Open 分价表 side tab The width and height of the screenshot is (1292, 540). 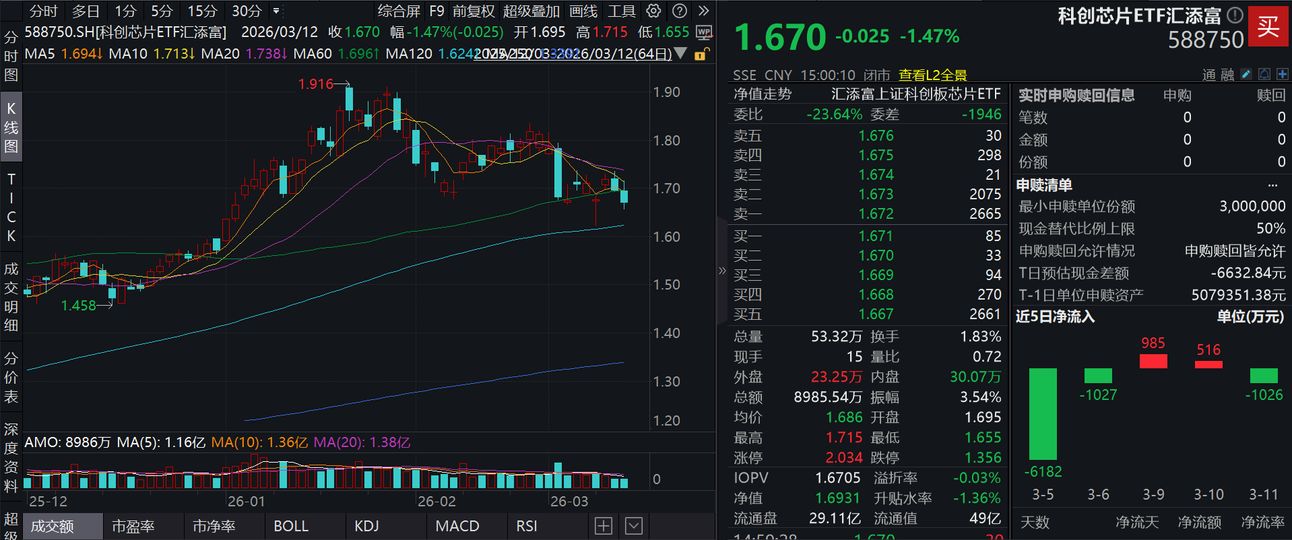point(11,377)
